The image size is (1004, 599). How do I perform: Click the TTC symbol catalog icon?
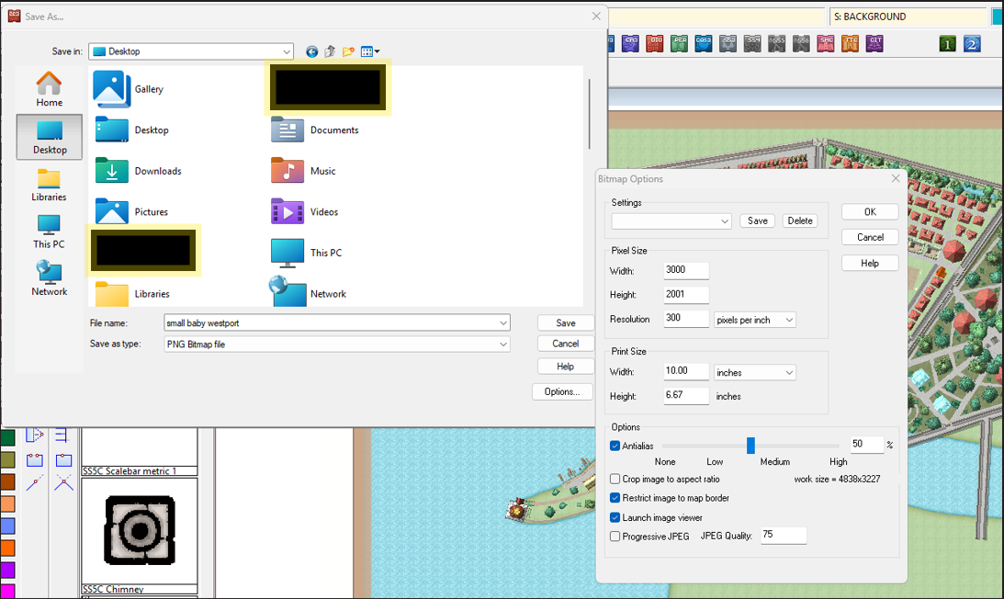coord(851,43)
